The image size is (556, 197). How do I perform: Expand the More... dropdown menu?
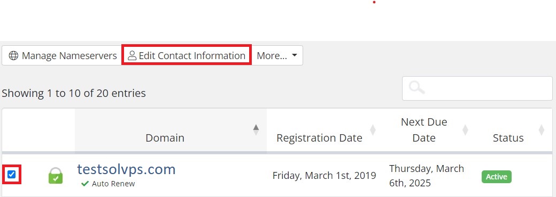pyautogui.click(x=277, y=55)
